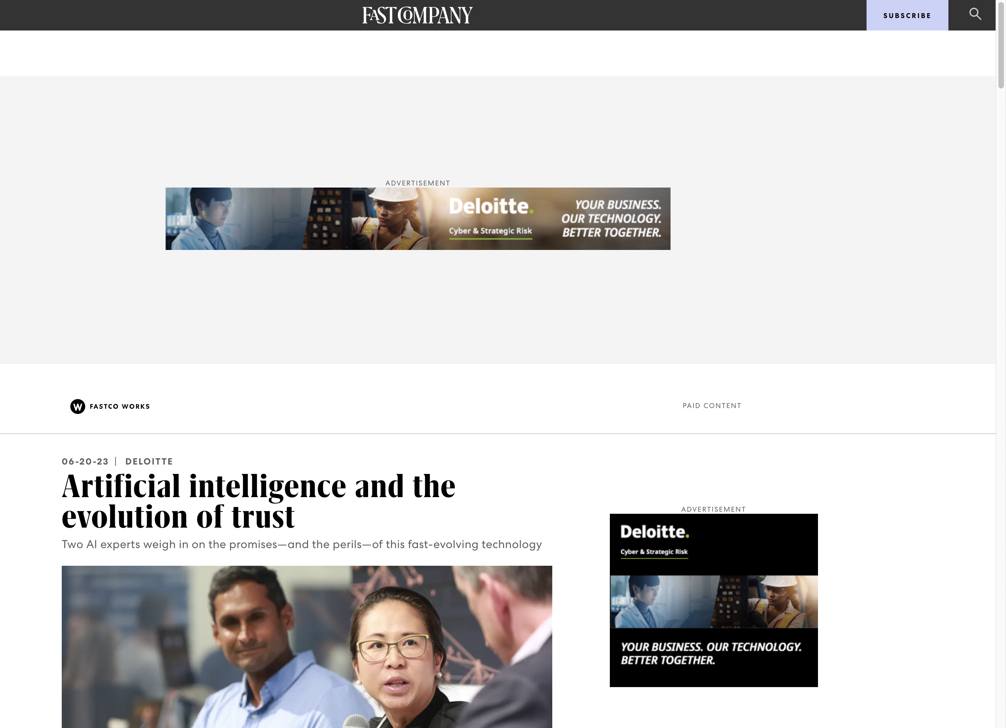Click the article headline about artificial intelligence
Screen dimensions: 1006x728
[258, 501]
